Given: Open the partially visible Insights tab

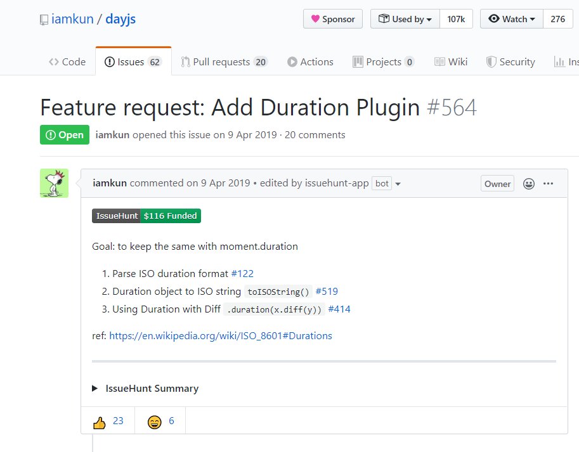Looking at the screenshot, I should 566,61.
